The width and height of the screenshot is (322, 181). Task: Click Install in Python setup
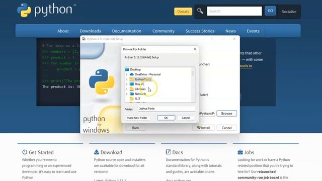pos(203,128)
